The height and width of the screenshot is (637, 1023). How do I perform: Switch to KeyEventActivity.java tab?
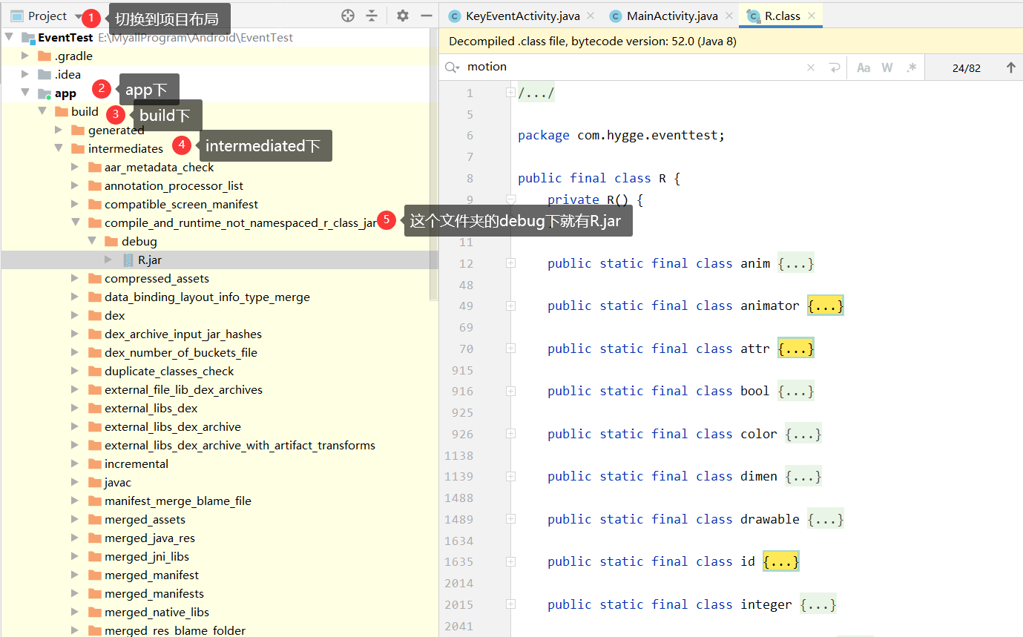click(522, 16)
